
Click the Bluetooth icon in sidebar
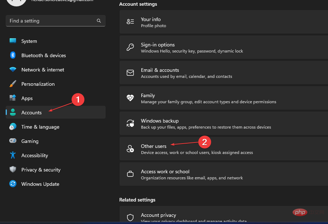[13, 55]
